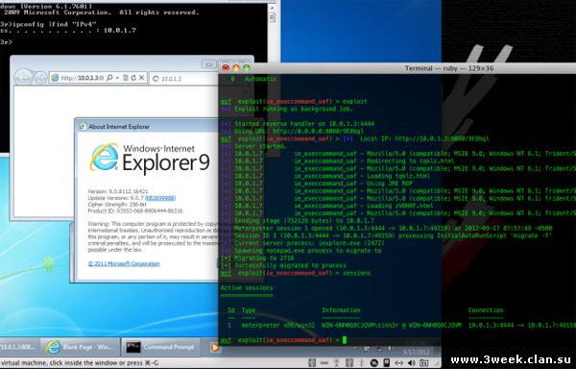Click the command prompt window scrollbar up arrow
Screen dimensions: 576x369
click(x=272, y=8)
